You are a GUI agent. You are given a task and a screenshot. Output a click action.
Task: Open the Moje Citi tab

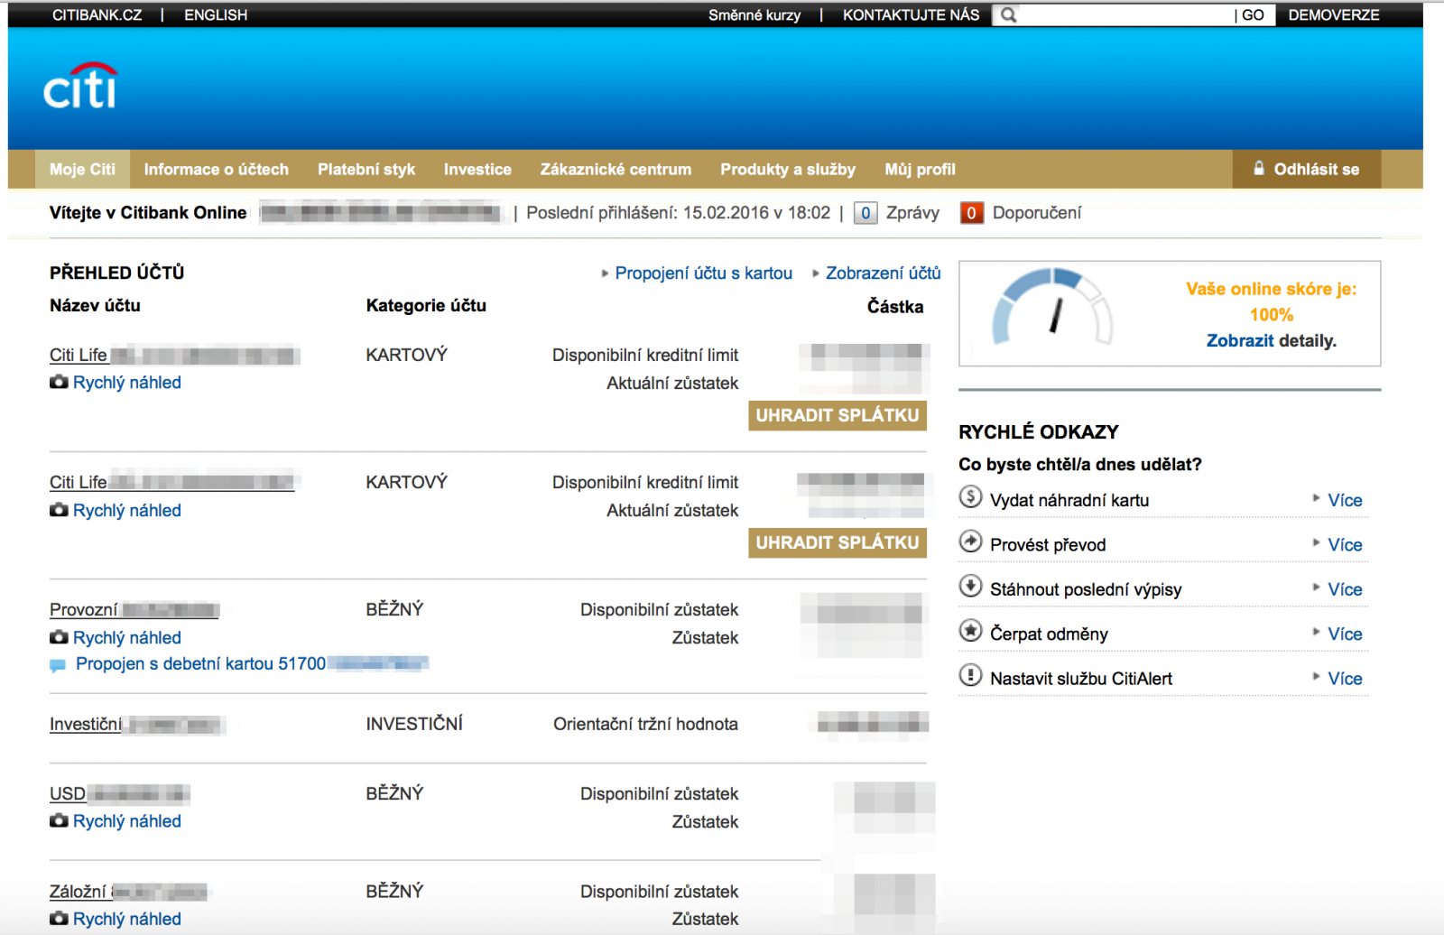[x=82, y=170]
